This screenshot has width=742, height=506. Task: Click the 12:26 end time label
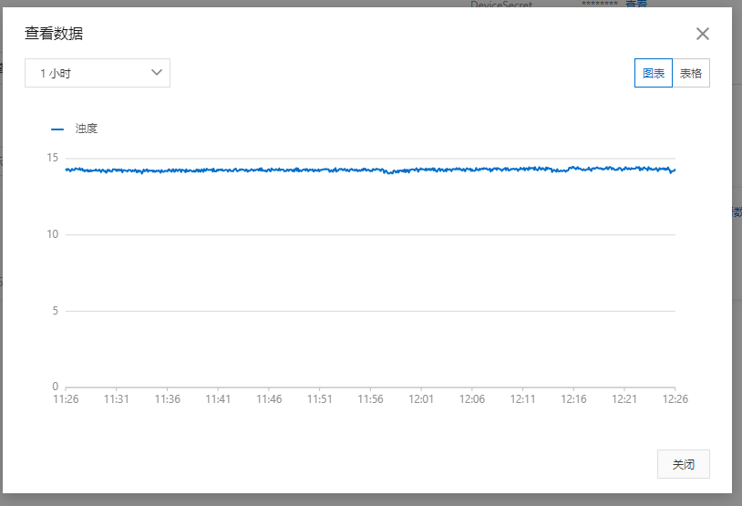pos(675,398)
